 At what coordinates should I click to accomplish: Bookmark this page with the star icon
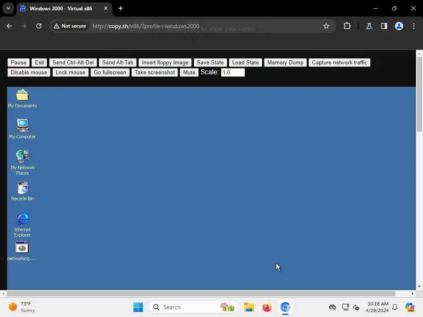[x=326, y=26]
